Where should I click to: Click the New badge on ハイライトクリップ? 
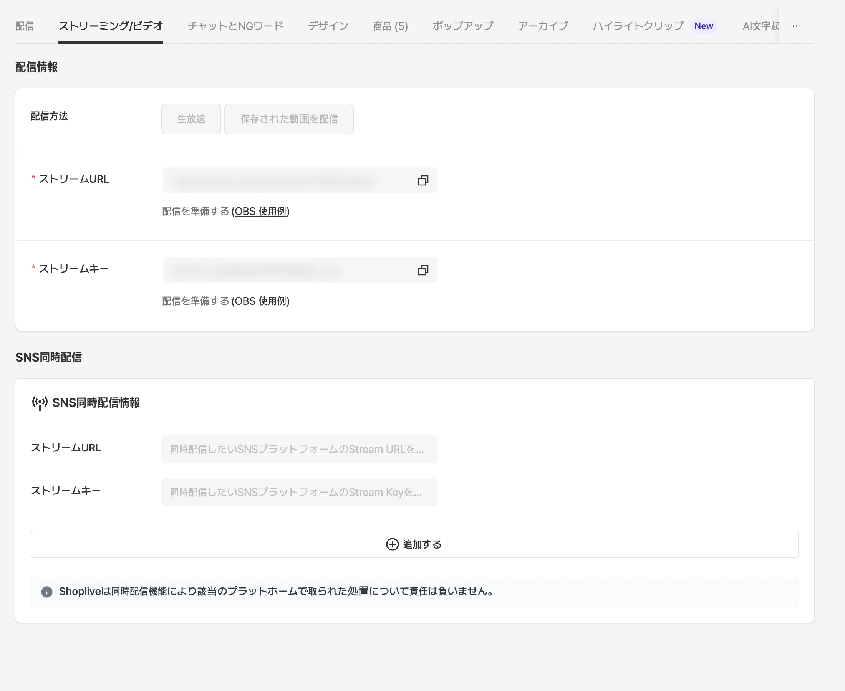point(704,26)
